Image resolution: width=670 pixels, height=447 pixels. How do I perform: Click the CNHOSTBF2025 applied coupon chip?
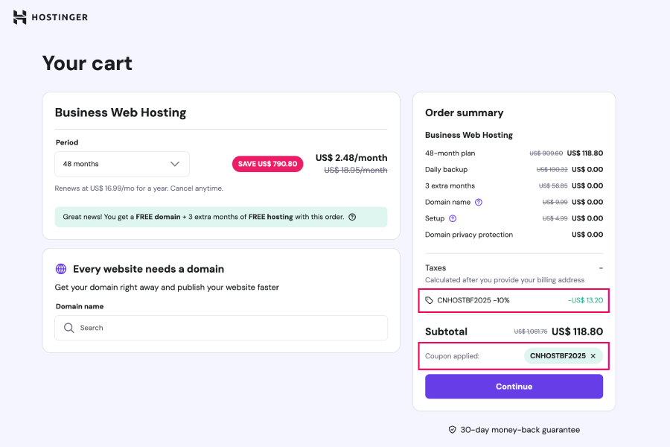point(564,356)
